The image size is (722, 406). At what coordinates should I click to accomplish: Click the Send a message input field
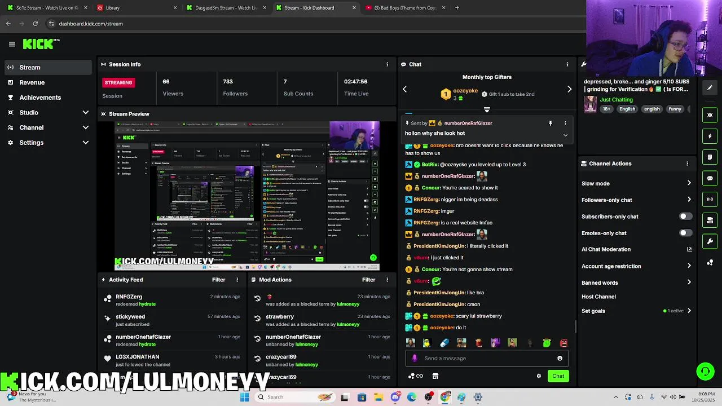tap(488, 358)
